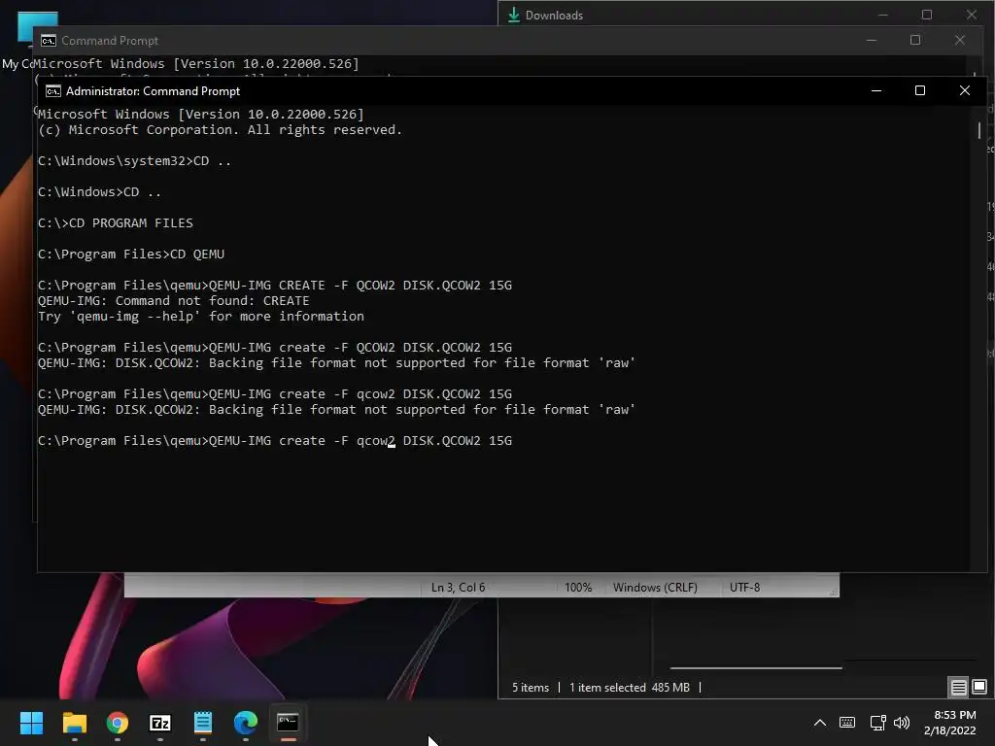This screenshot has width=995, height=746.
Task: Click the Windows (CRLF) status in Notepad
Action: 655,588
